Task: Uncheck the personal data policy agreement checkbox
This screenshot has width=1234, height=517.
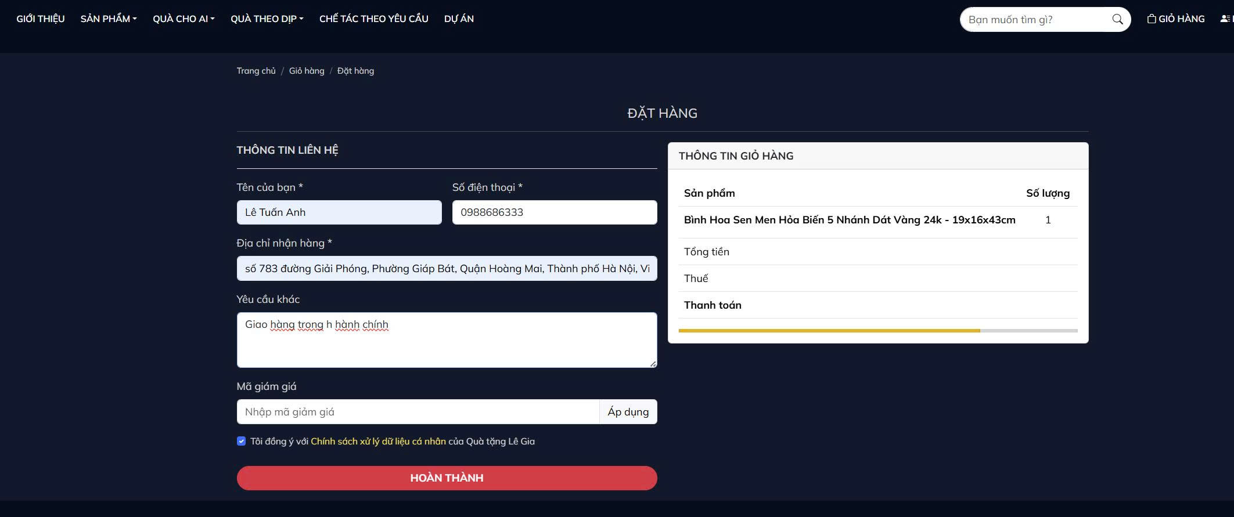Action: [x=242, y=441]
